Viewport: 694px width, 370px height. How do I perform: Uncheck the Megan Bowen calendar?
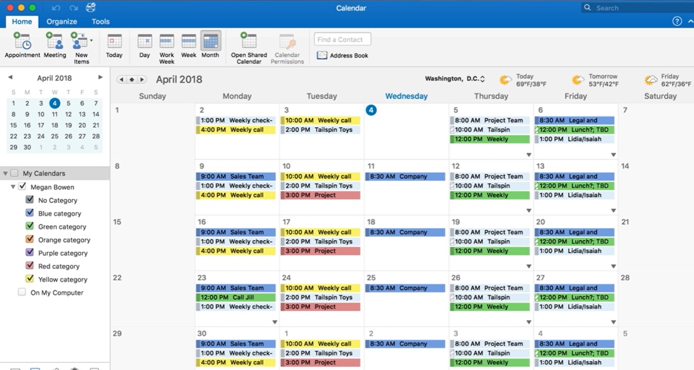point(22,187)
